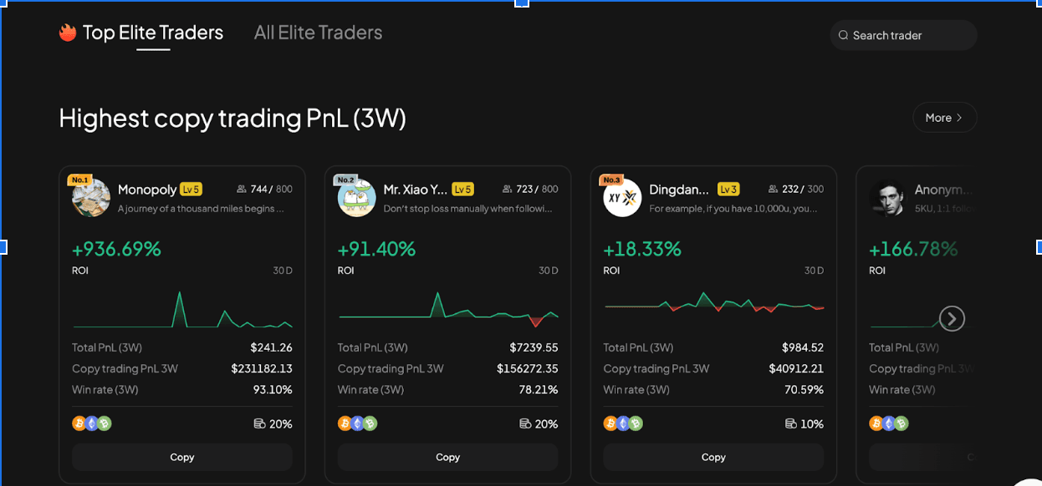Viewport: 1042px width, 486px height.
Task: Select the Bitcoin coin icon on Monopoly's card
Action: pos(80,423)
